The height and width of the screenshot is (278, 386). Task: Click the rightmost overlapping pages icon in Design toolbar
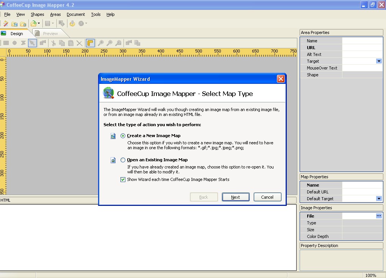137,43
